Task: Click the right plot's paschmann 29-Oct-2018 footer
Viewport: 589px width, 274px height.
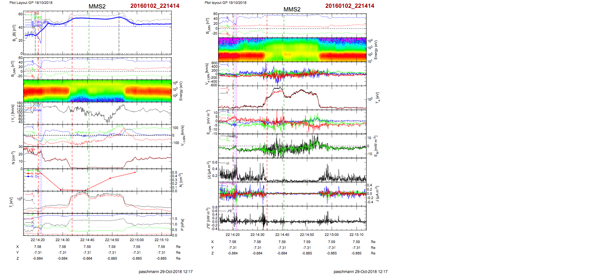Action: (360, 271)
